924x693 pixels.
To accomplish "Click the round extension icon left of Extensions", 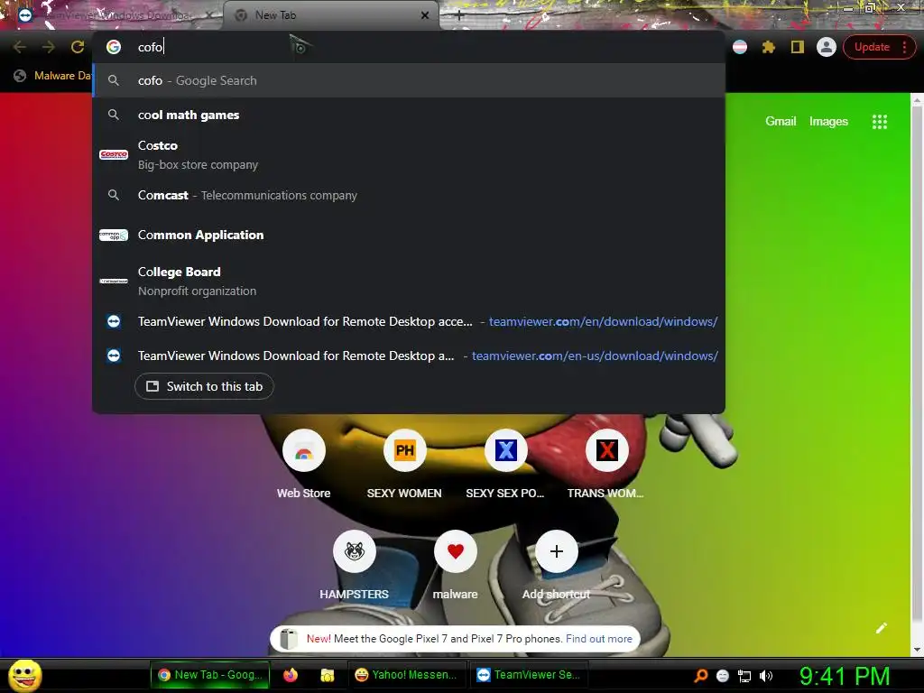I will click(x=740, y=47).
